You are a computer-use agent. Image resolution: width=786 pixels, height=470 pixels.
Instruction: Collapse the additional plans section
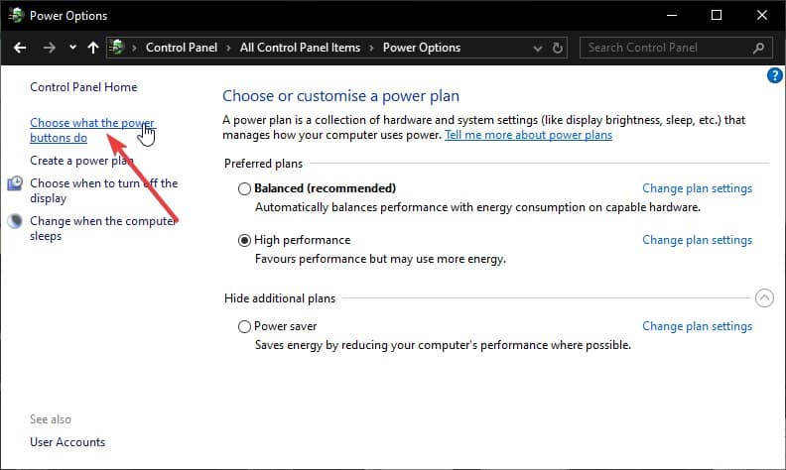tap(764, 298)
